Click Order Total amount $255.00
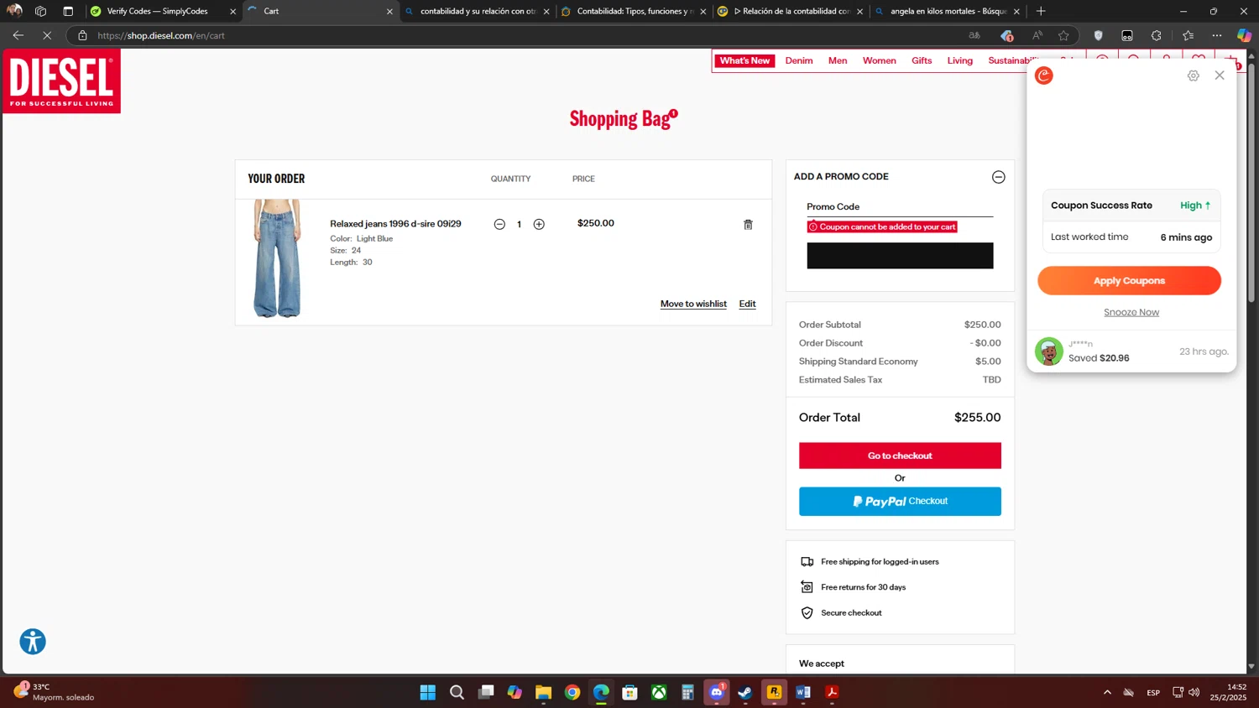 pyautogui.click(x=977, y=418)
